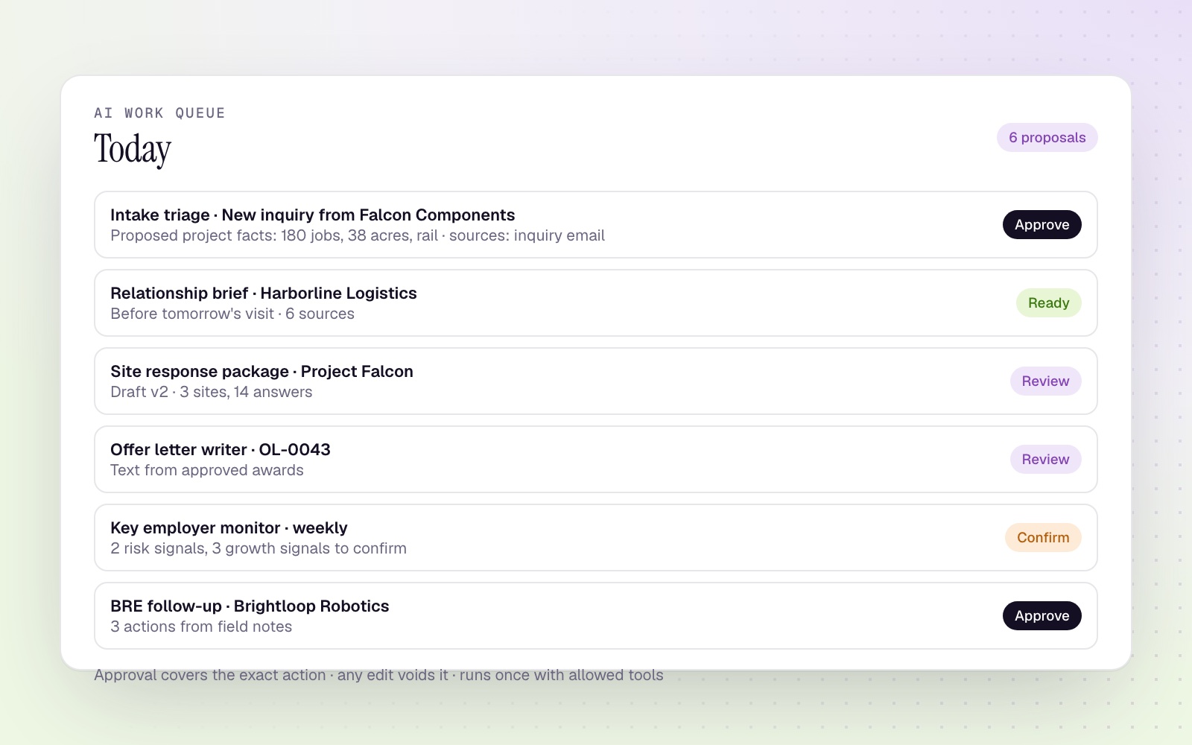
Task: Click 'Text from approved awards' description
Action: pos(207,470)
